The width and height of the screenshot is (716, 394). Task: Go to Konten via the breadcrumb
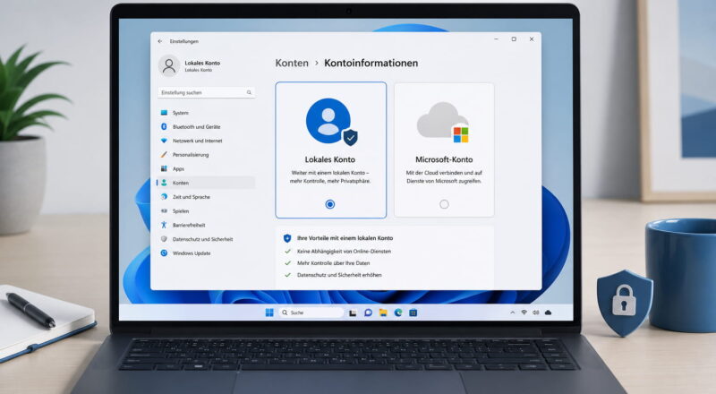[x=292, y=63]
